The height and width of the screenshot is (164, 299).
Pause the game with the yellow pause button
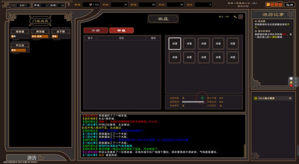pyautogui.click(x=268, y=5)
